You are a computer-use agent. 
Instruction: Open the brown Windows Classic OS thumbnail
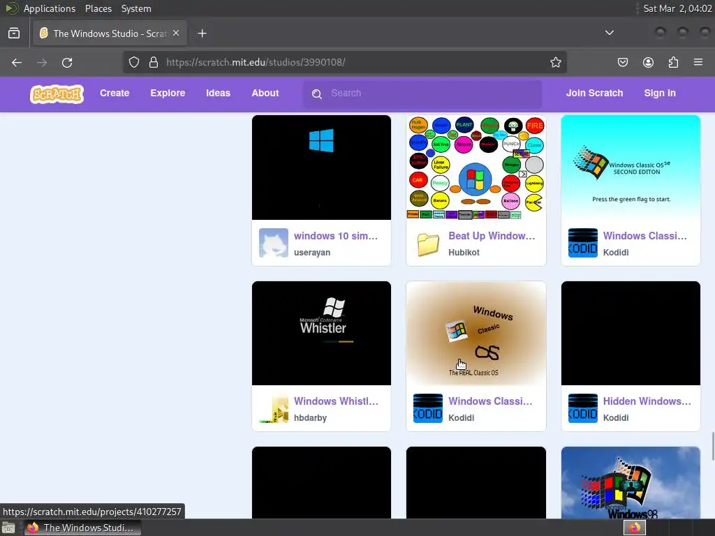point(476,333)
